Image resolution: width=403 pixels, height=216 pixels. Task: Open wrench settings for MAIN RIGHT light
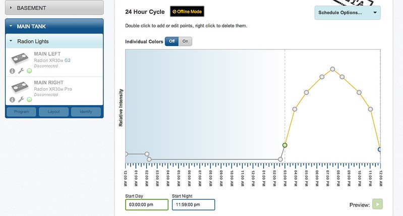click(x=21, y=99)
